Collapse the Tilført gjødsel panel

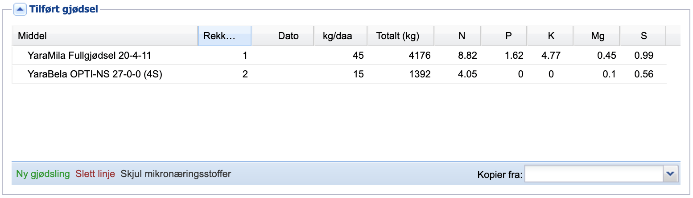click(x=20, y=8)
